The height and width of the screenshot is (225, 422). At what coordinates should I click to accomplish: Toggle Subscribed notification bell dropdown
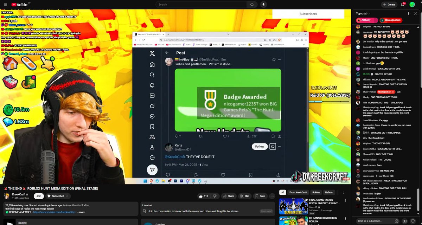pos(58,196)
